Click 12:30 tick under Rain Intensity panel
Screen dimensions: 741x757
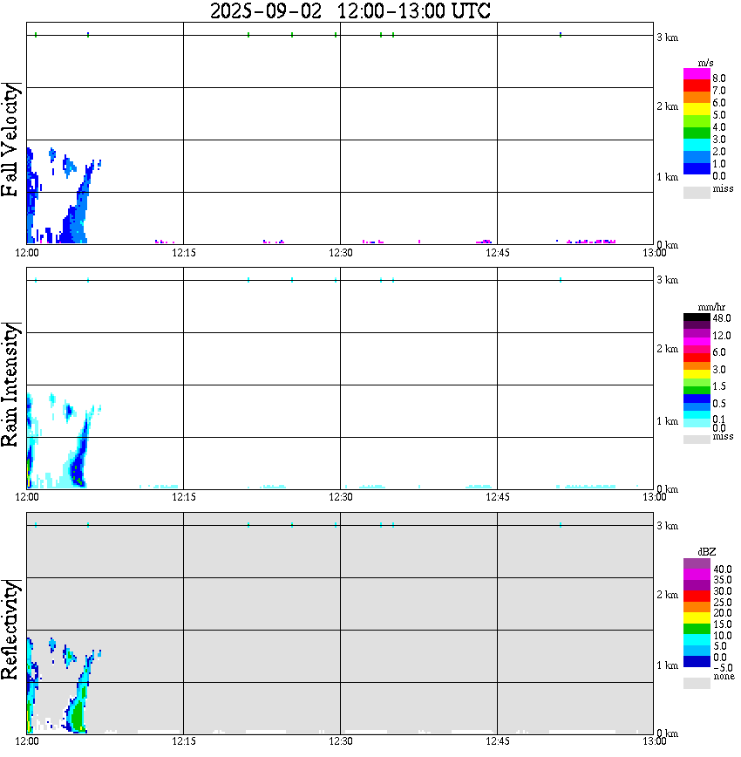341,497
